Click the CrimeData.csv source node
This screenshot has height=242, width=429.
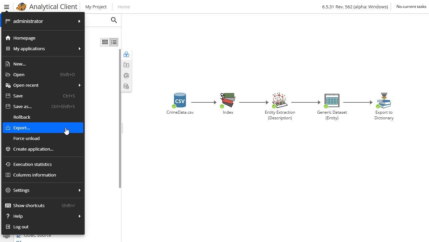tap(180, 100)
